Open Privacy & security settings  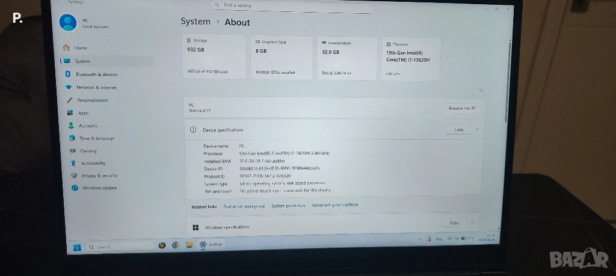click(99, 176)
